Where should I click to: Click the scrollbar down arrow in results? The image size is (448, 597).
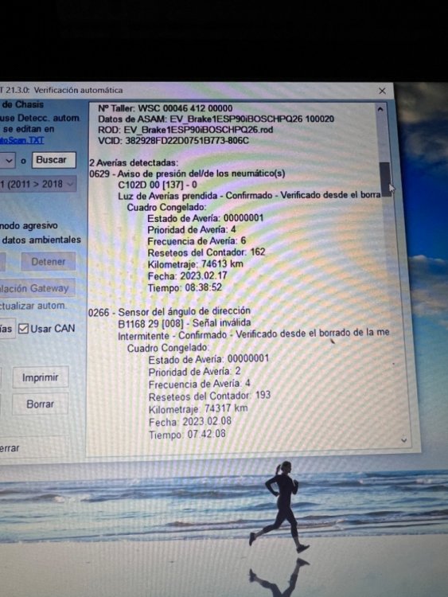tap(404, 440)
